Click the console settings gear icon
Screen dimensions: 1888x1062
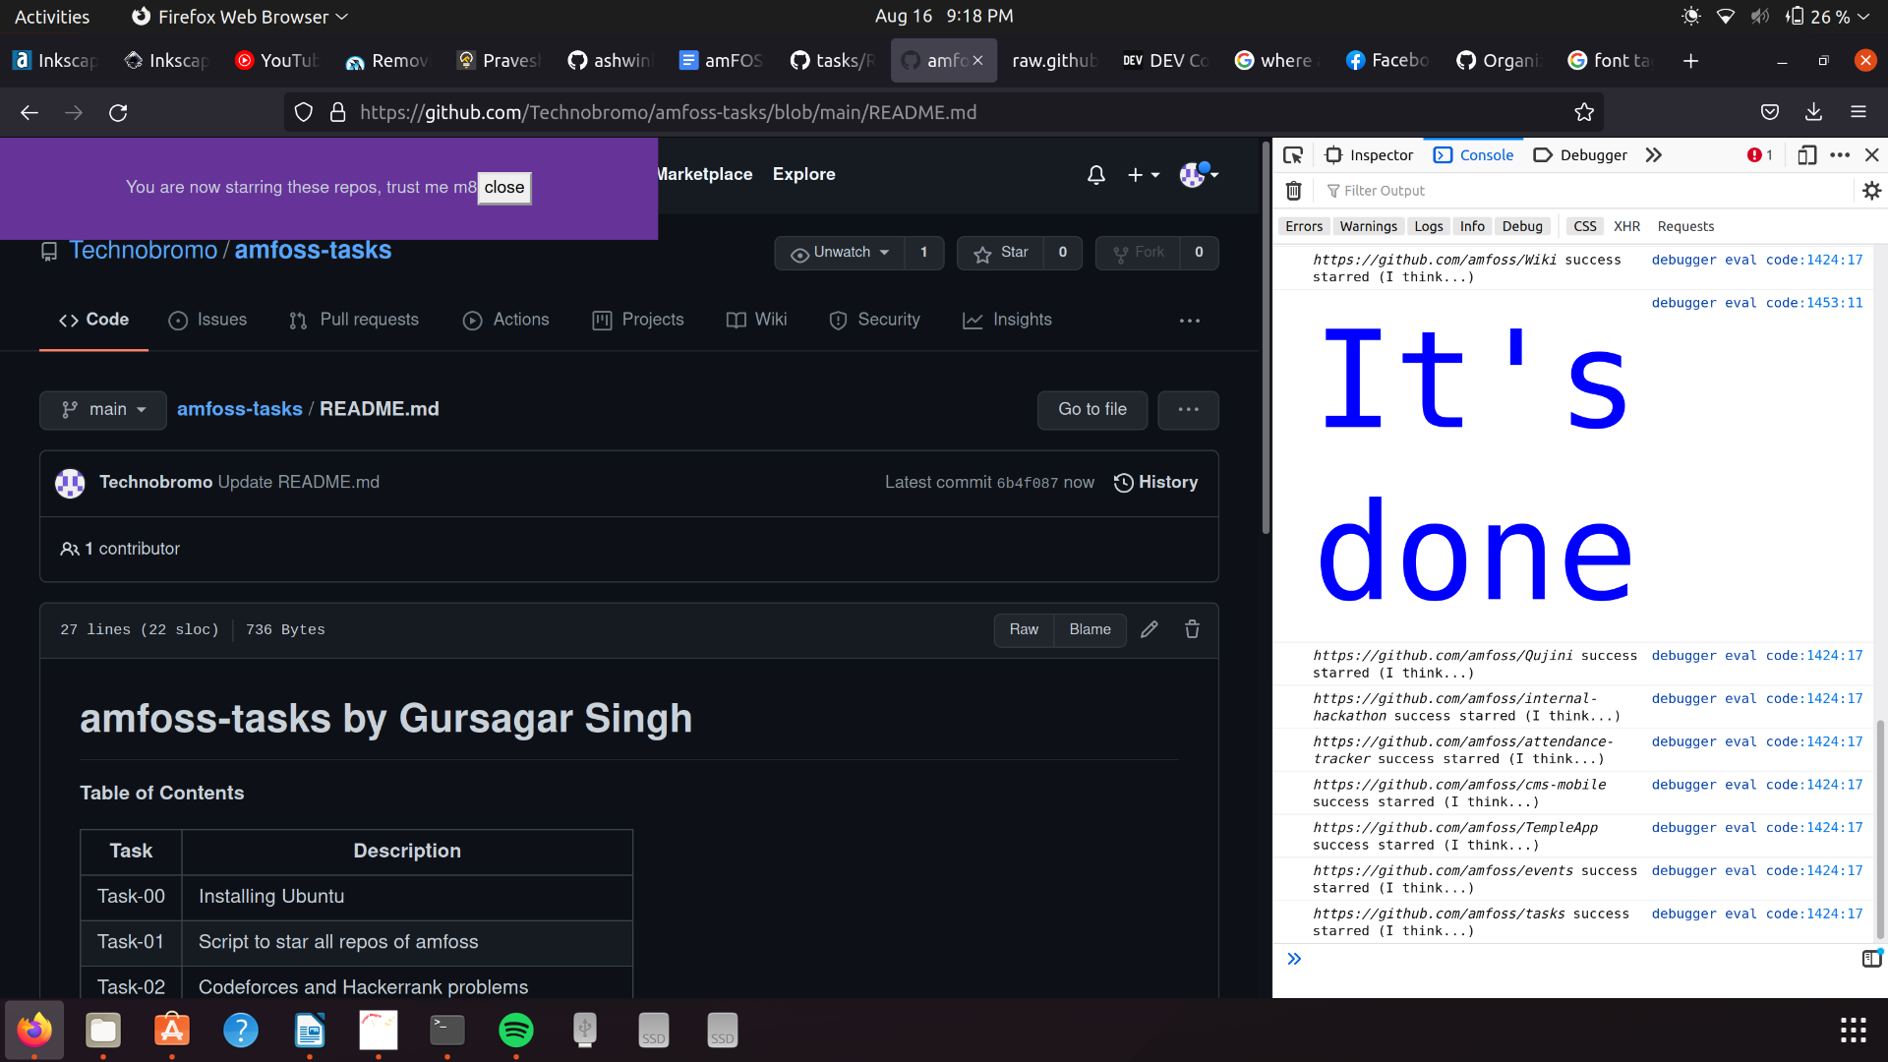(1871, 191)
